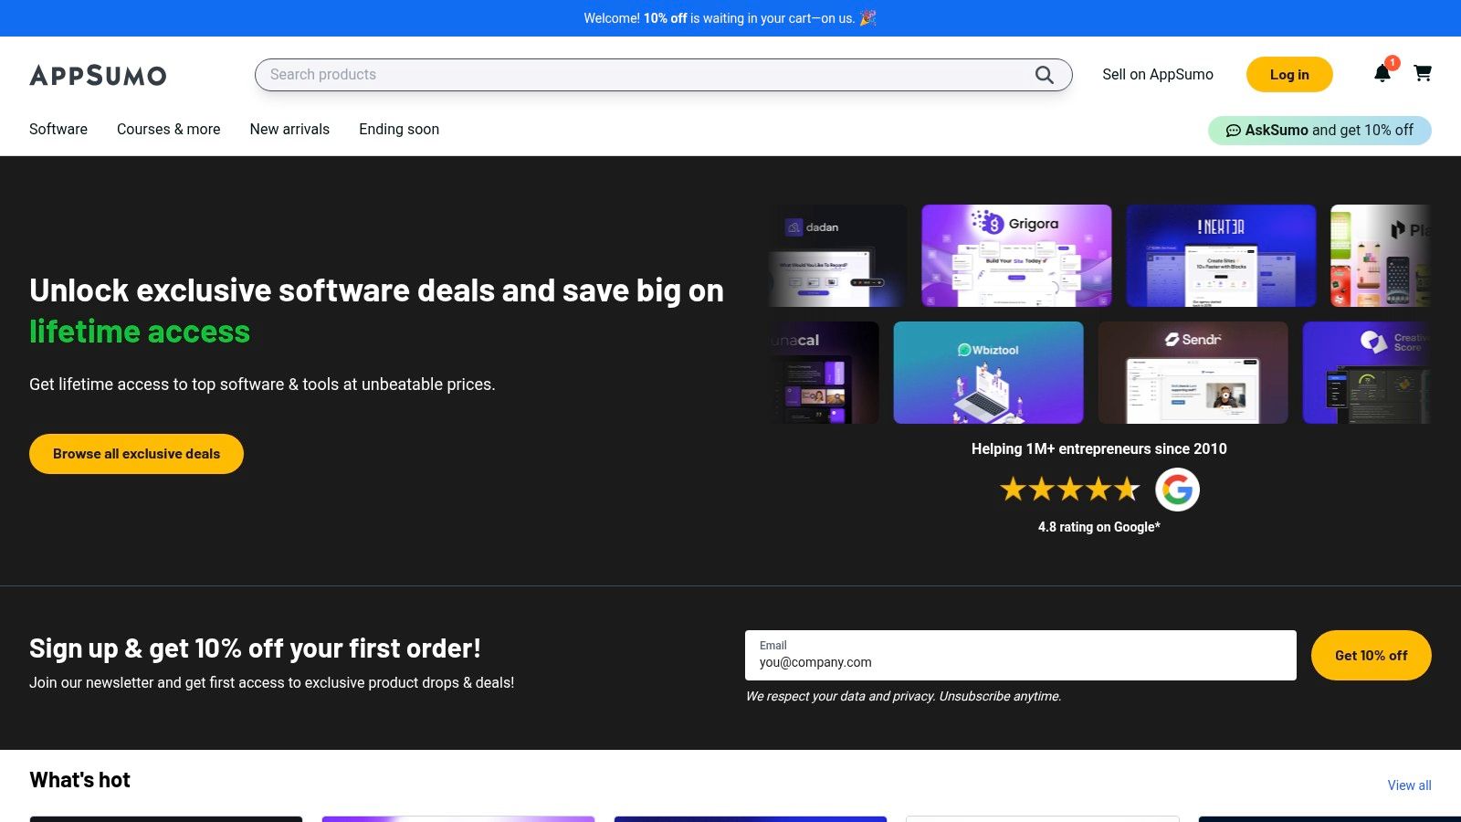This screenshot has width=1461, height=822.
Task: Open the Grigora deal thumbnail
Action: [x=1016, y=256]
